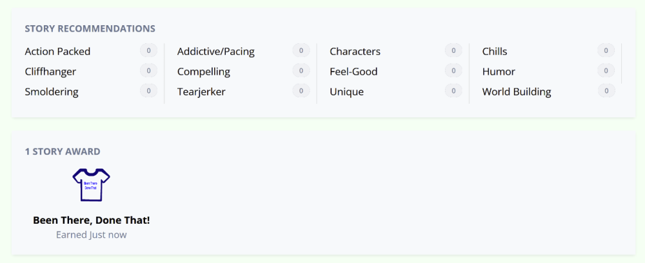Select the Characters recommendation
Image resolution: width=645 pixels, height=263 pixels.
click(x=355, y=52)
